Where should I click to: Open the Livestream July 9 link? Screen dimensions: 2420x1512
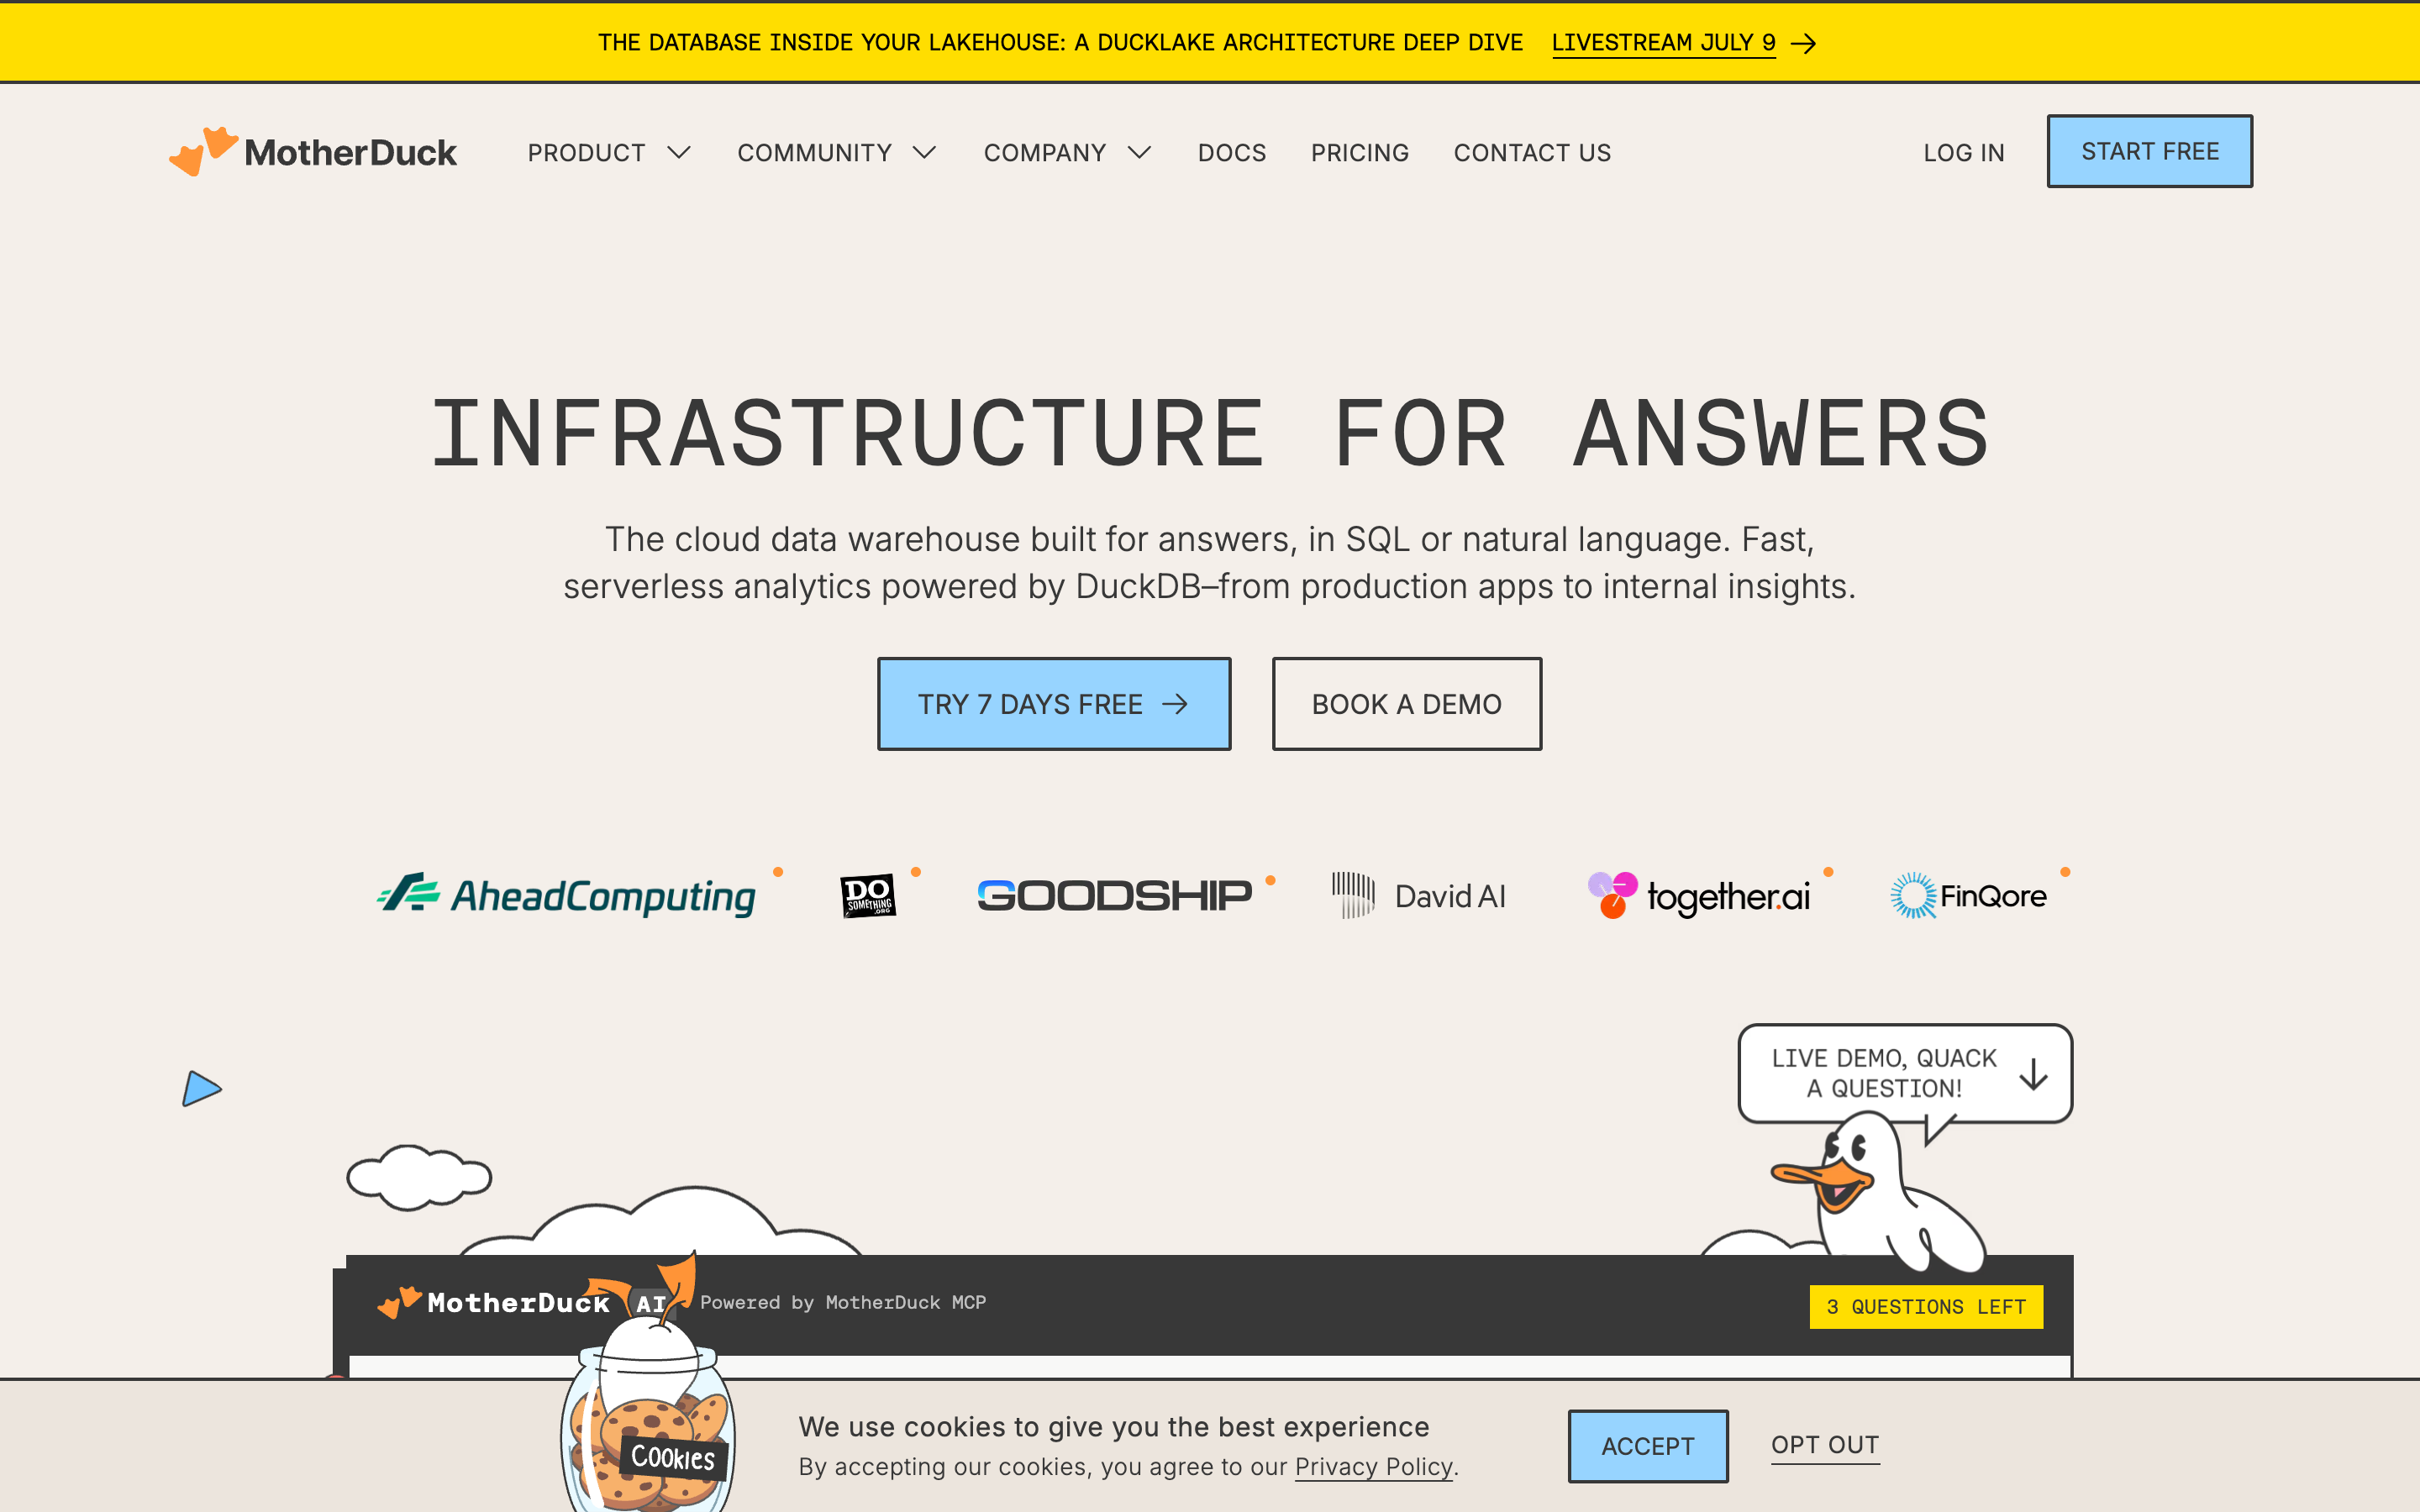click(x=1663, y=43)
